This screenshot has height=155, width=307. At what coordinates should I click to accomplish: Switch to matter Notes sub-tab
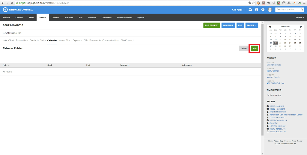click(61, 40)
